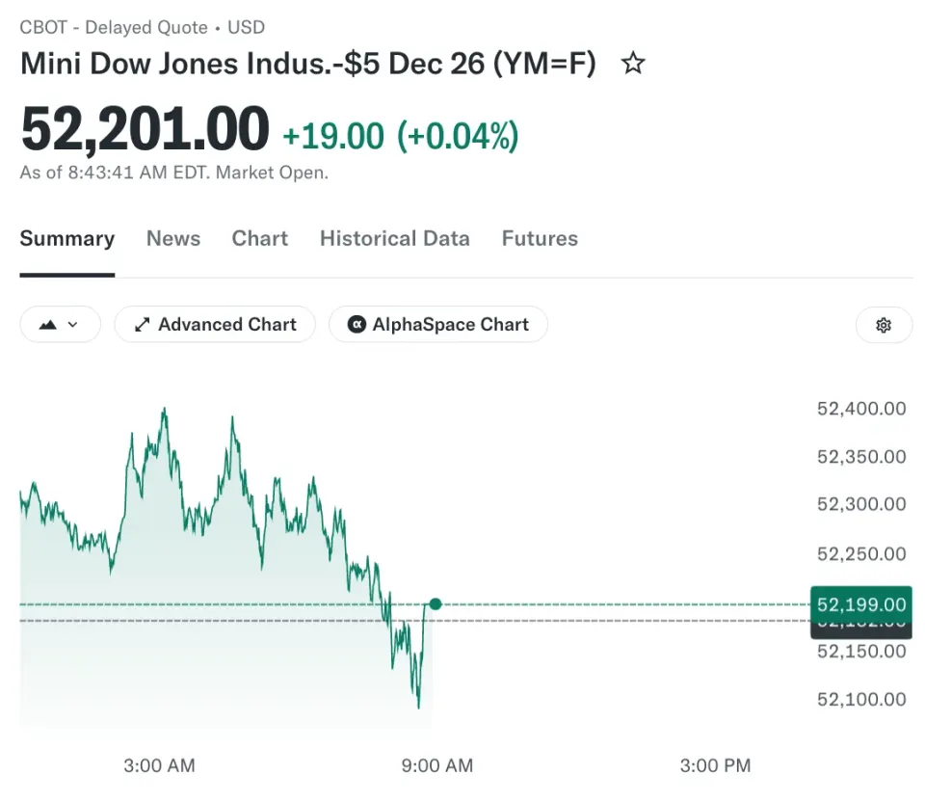This screenshot has height=802, width=925.
Task: Click the 52,201.00 price quote
Action: (145, 128)
